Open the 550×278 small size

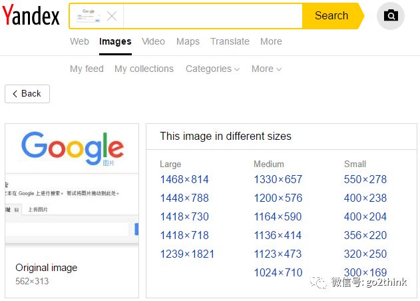[x=365, y=179]
